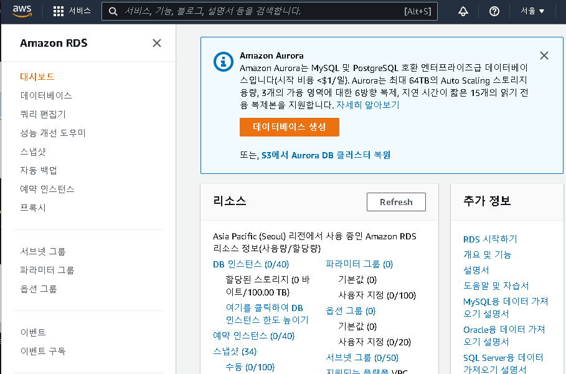Open the services grid menu icon
Viewport: 566px width, 374px height.
(x=58, y=11)
